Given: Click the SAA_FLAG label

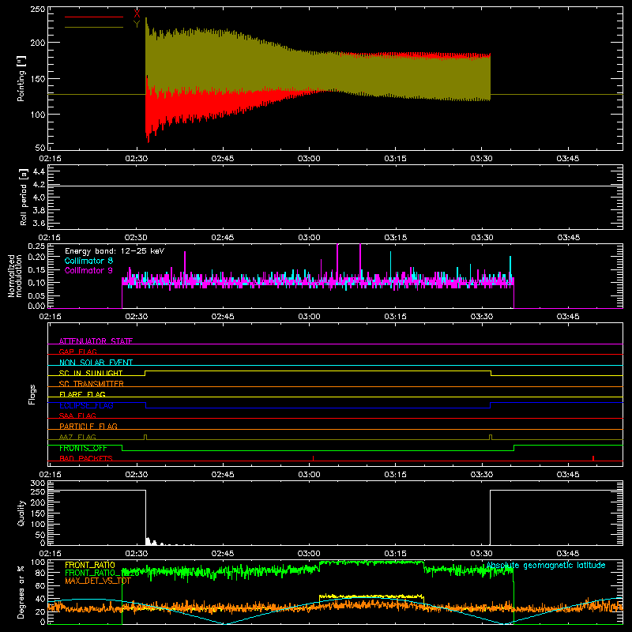Looking at the screenshot, I should (77, 416).
